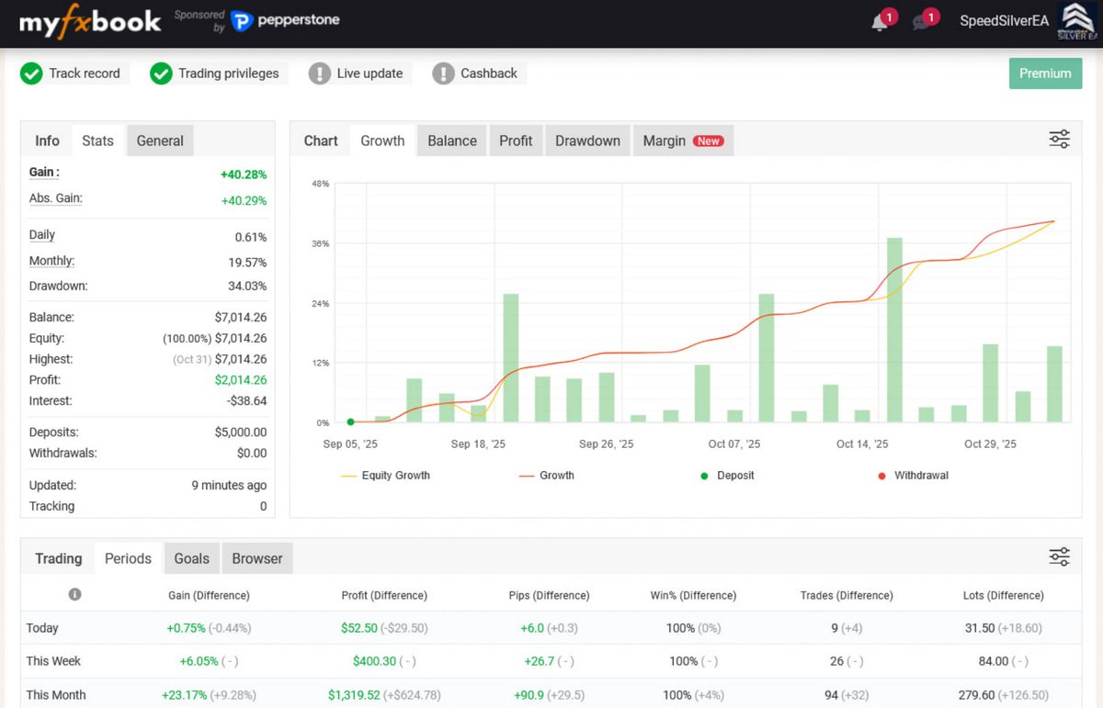Viewport: 1103px width, 708px height.
Task: Click the SpeedSilverEA profile avatar
Action: (1077, 22)
